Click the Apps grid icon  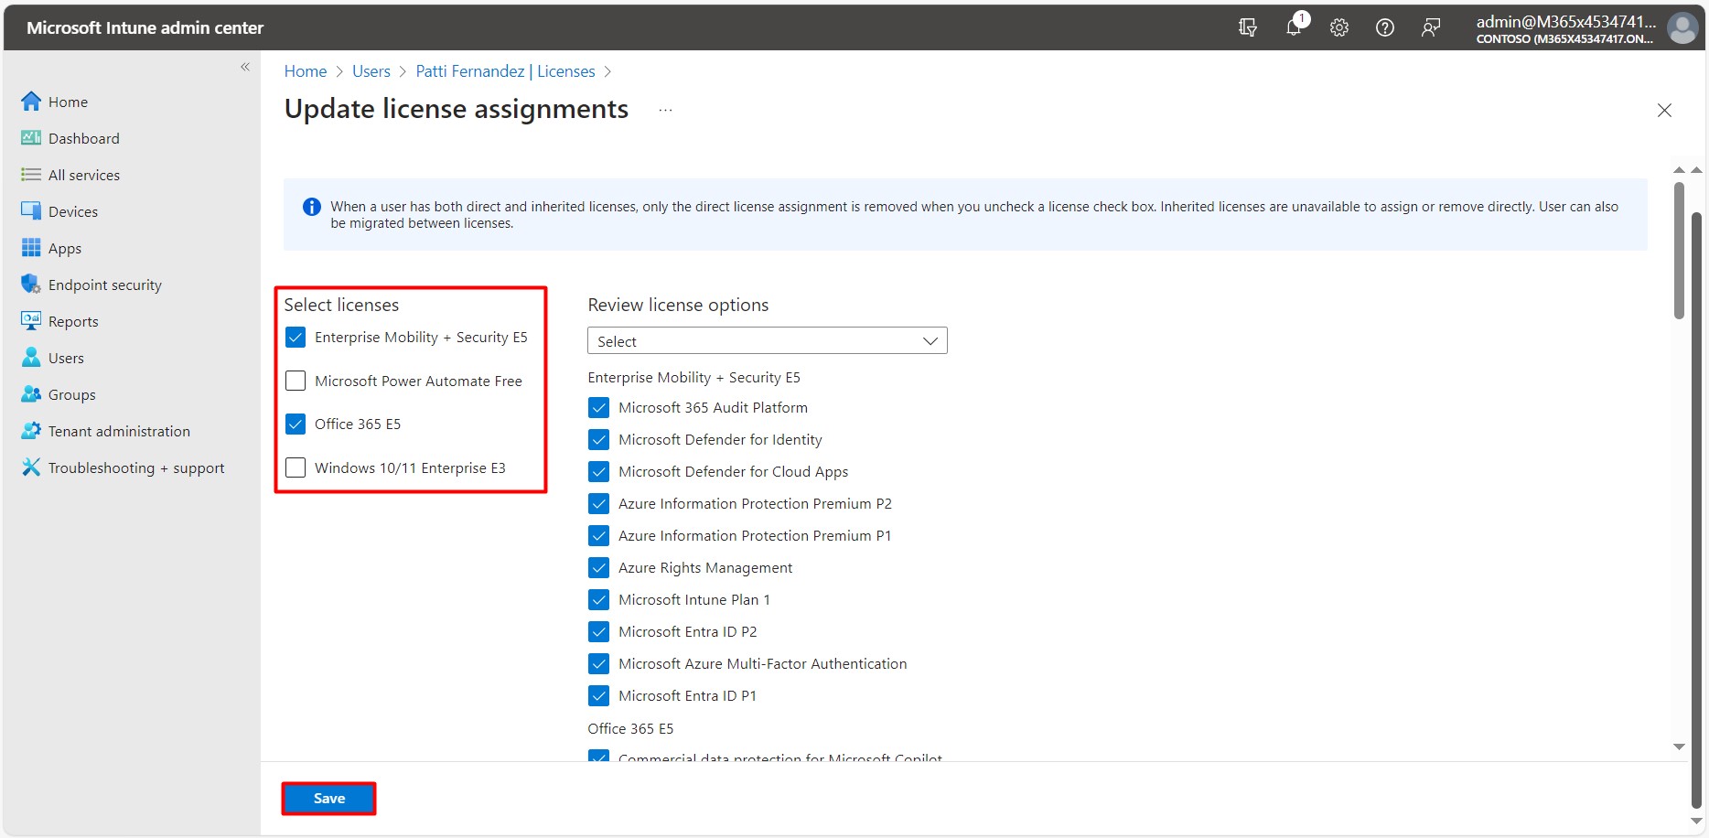[x=31, y=248]
